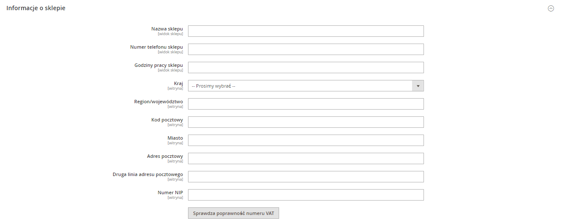Focus the Nazwa sklepu input field

tap(306, 31)
